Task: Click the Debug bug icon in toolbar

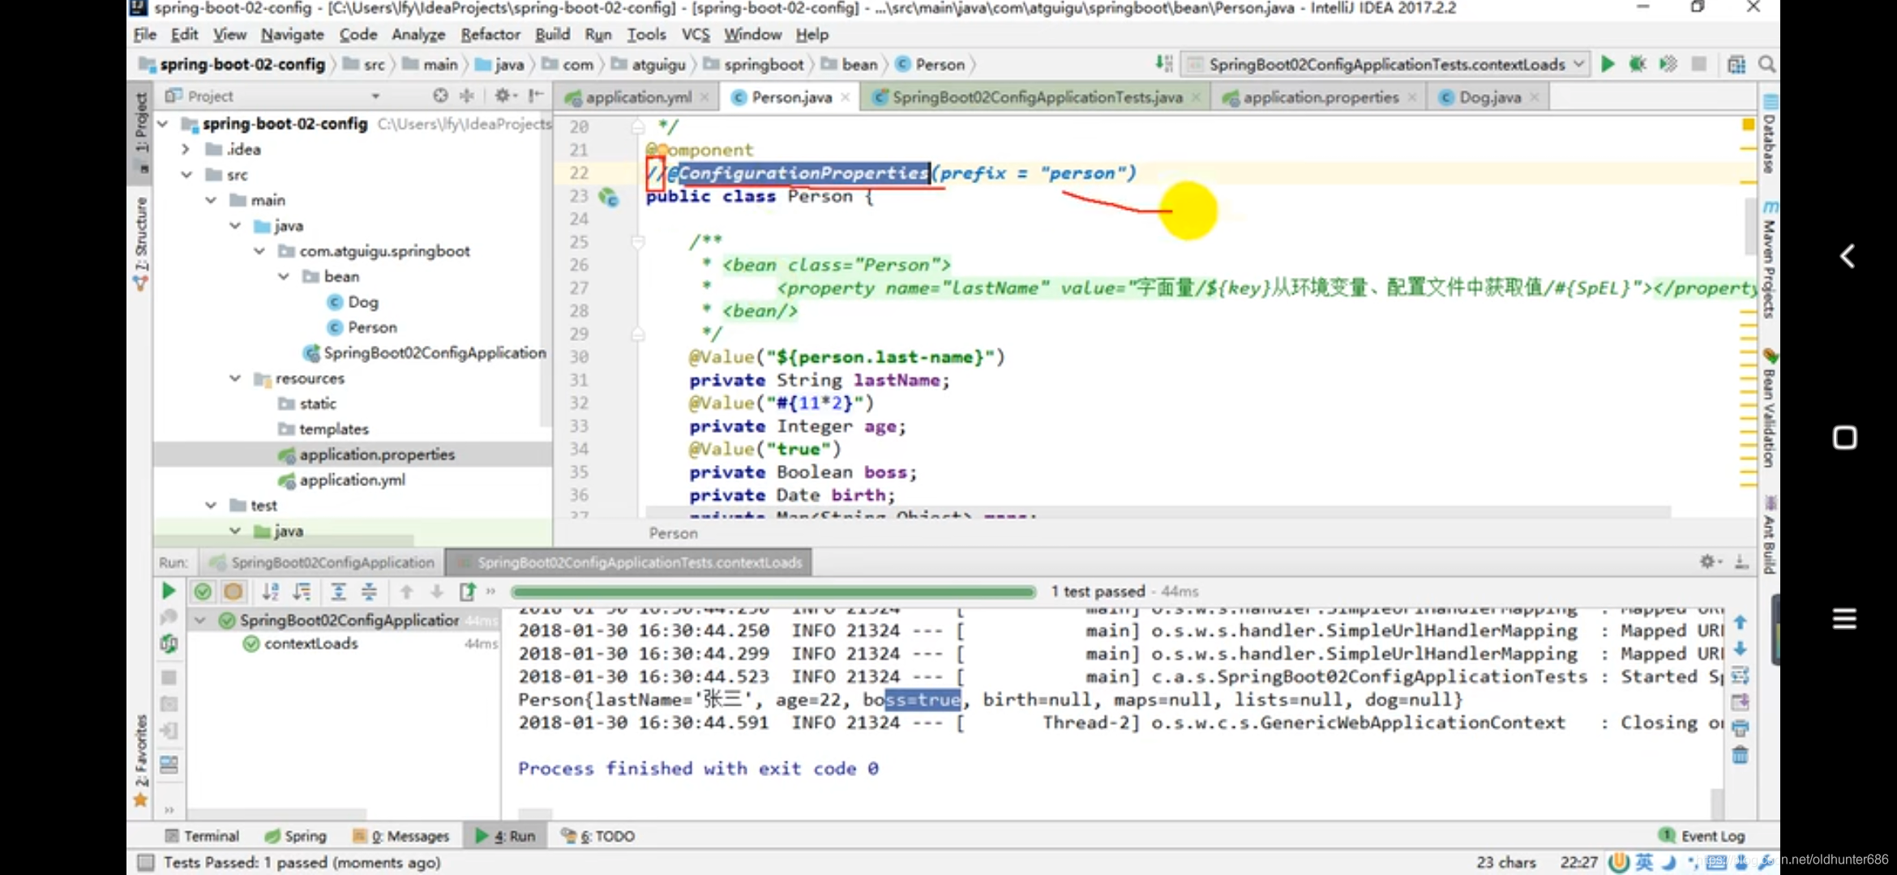Action: 1638,64
